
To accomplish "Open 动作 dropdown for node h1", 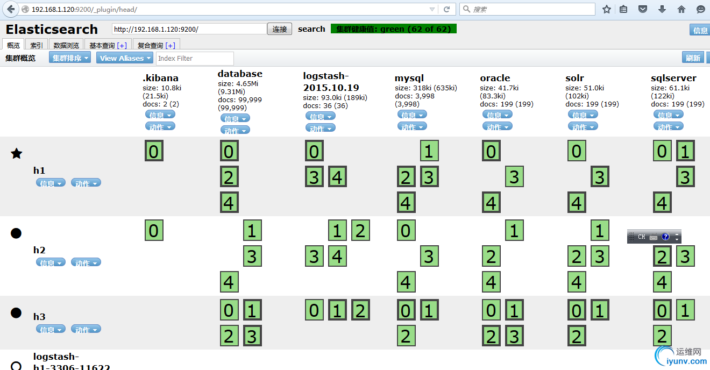I will (x=86, y=183).
